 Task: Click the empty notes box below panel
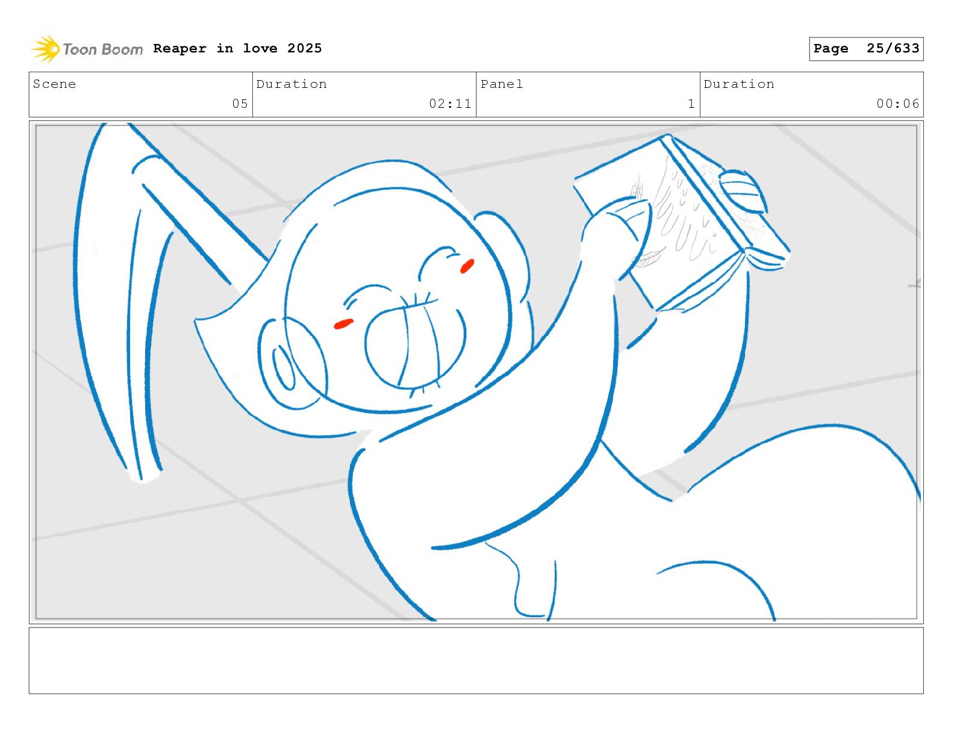pos(476,661)
